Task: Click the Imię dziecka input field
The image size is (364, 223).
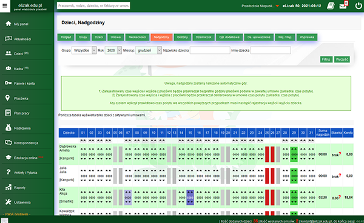Action: pos(271,50)
